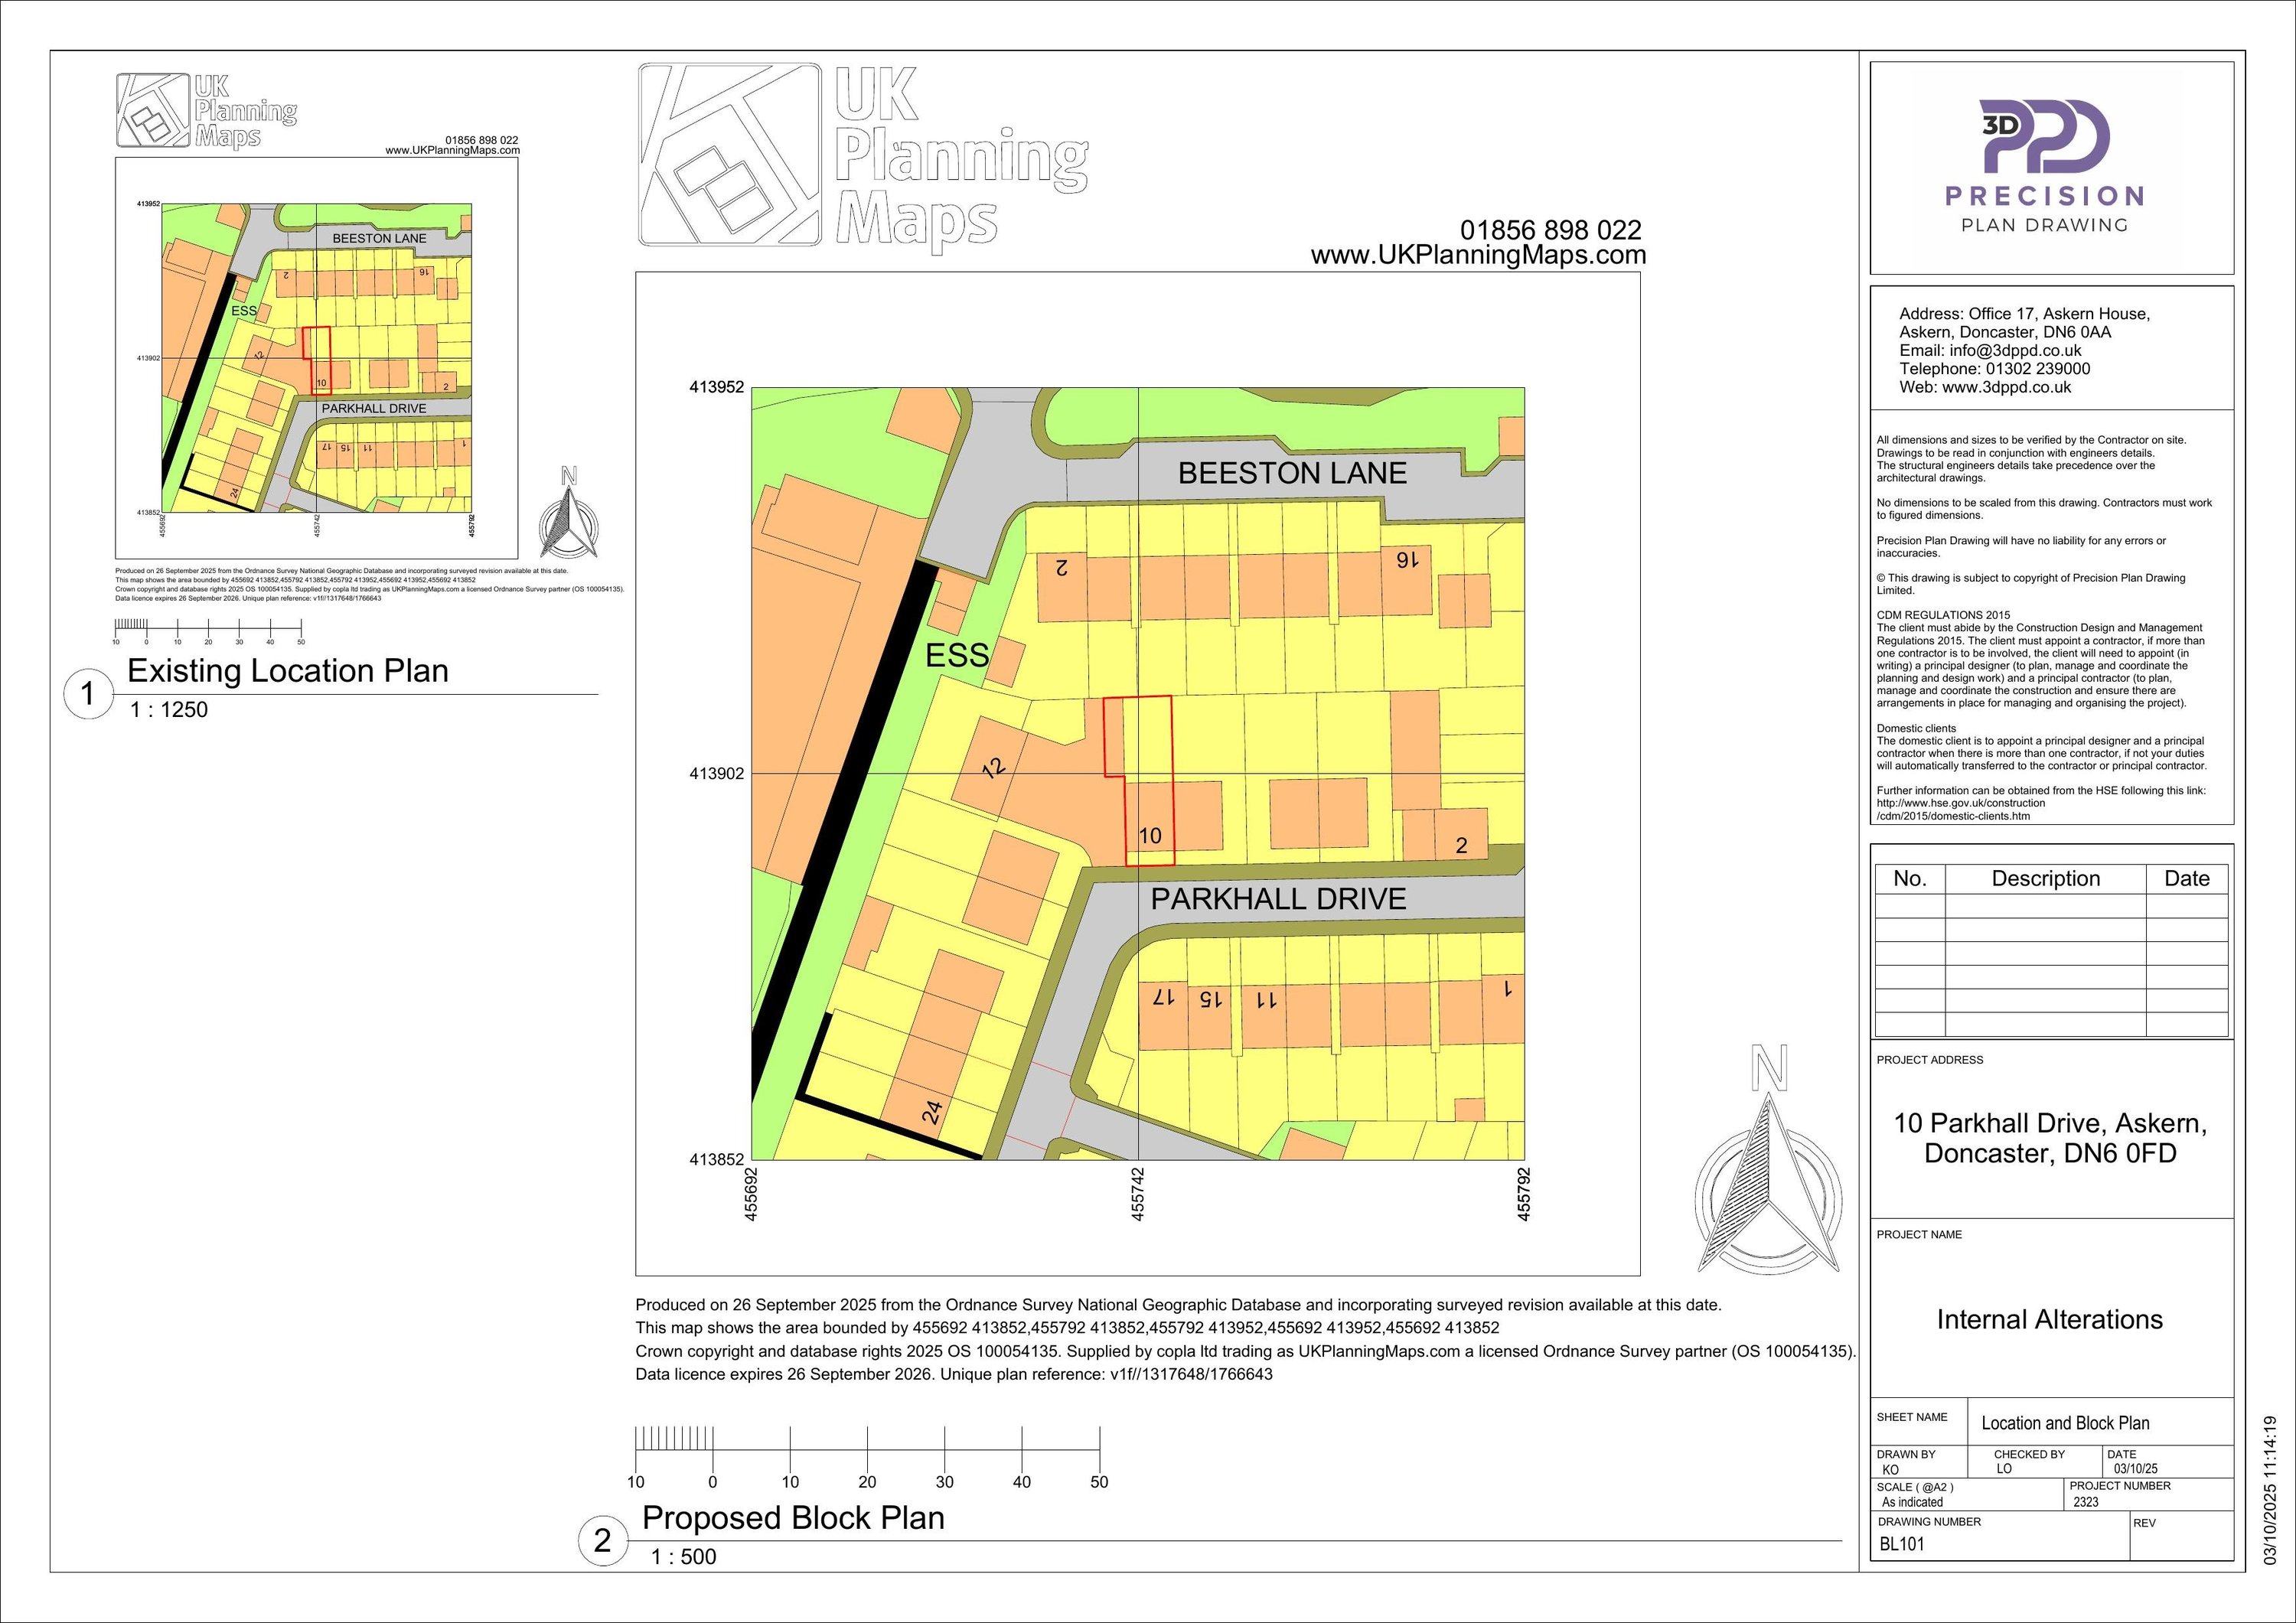This screenshot has height=1623, width=2296.
Task: Click the small UK Planning Maps logo
Action: [x=206, y=110]
